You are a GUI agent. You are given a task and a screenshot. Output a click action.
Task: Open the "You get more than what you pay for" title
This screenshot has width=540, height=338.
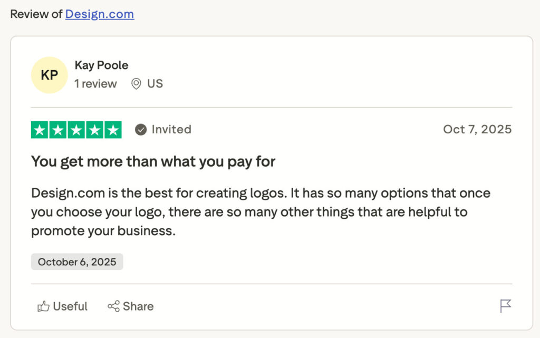click(153, 161)
